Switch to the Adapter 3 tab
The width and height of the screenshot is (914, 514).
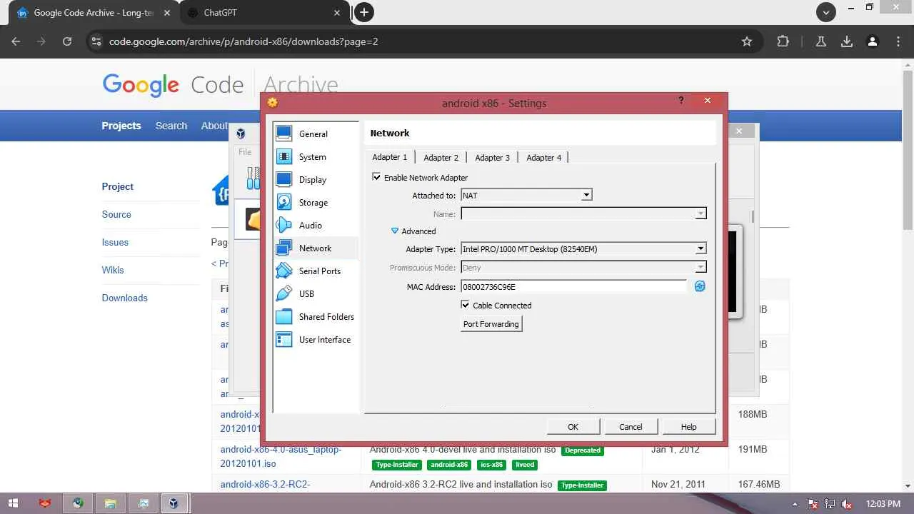[493, 157]
